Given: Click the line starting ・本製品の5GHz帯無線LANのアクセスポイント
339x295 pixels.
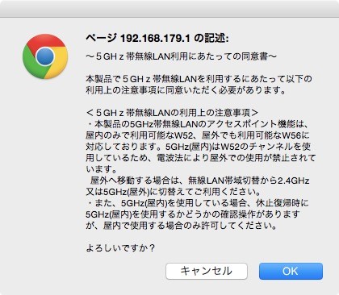Looking at the screenshot, I should click(x=197, y=124).
